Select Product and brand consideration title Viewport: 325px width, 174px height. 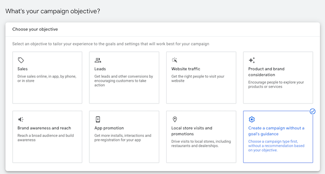pyautogui.click(x=266, y=72)
